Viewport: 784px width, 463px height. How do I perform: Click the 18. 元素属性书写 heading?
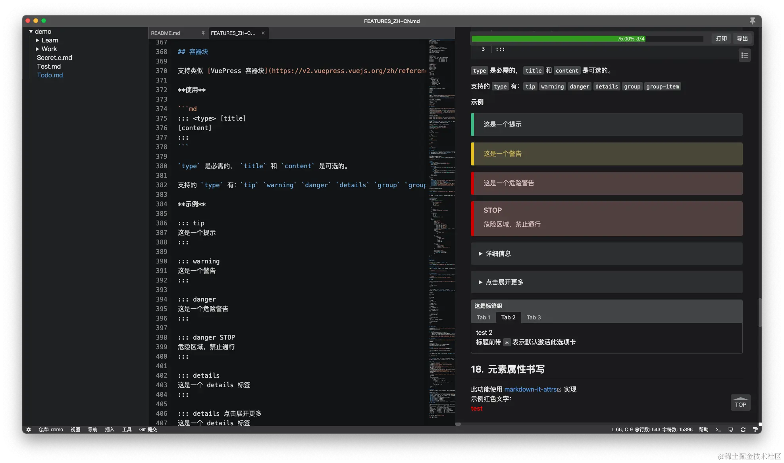click(507, 369)
